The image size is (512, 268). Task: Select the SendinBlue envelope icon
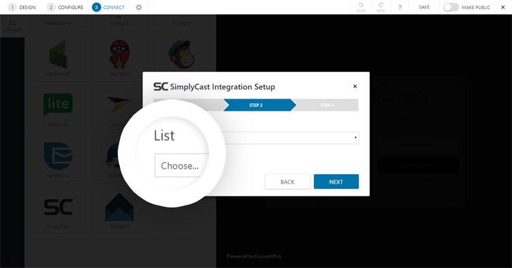point(58,156)
